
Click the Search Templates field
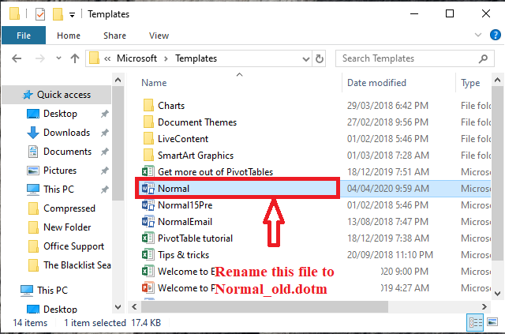(410, 58)
